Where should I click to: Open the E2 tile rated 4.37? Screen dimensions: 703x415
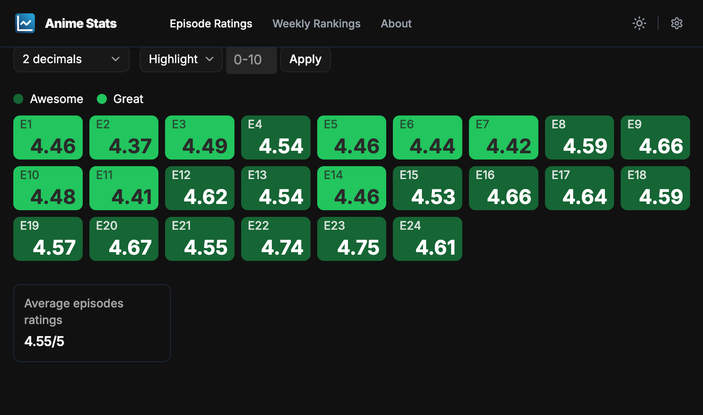click(123, 138)
